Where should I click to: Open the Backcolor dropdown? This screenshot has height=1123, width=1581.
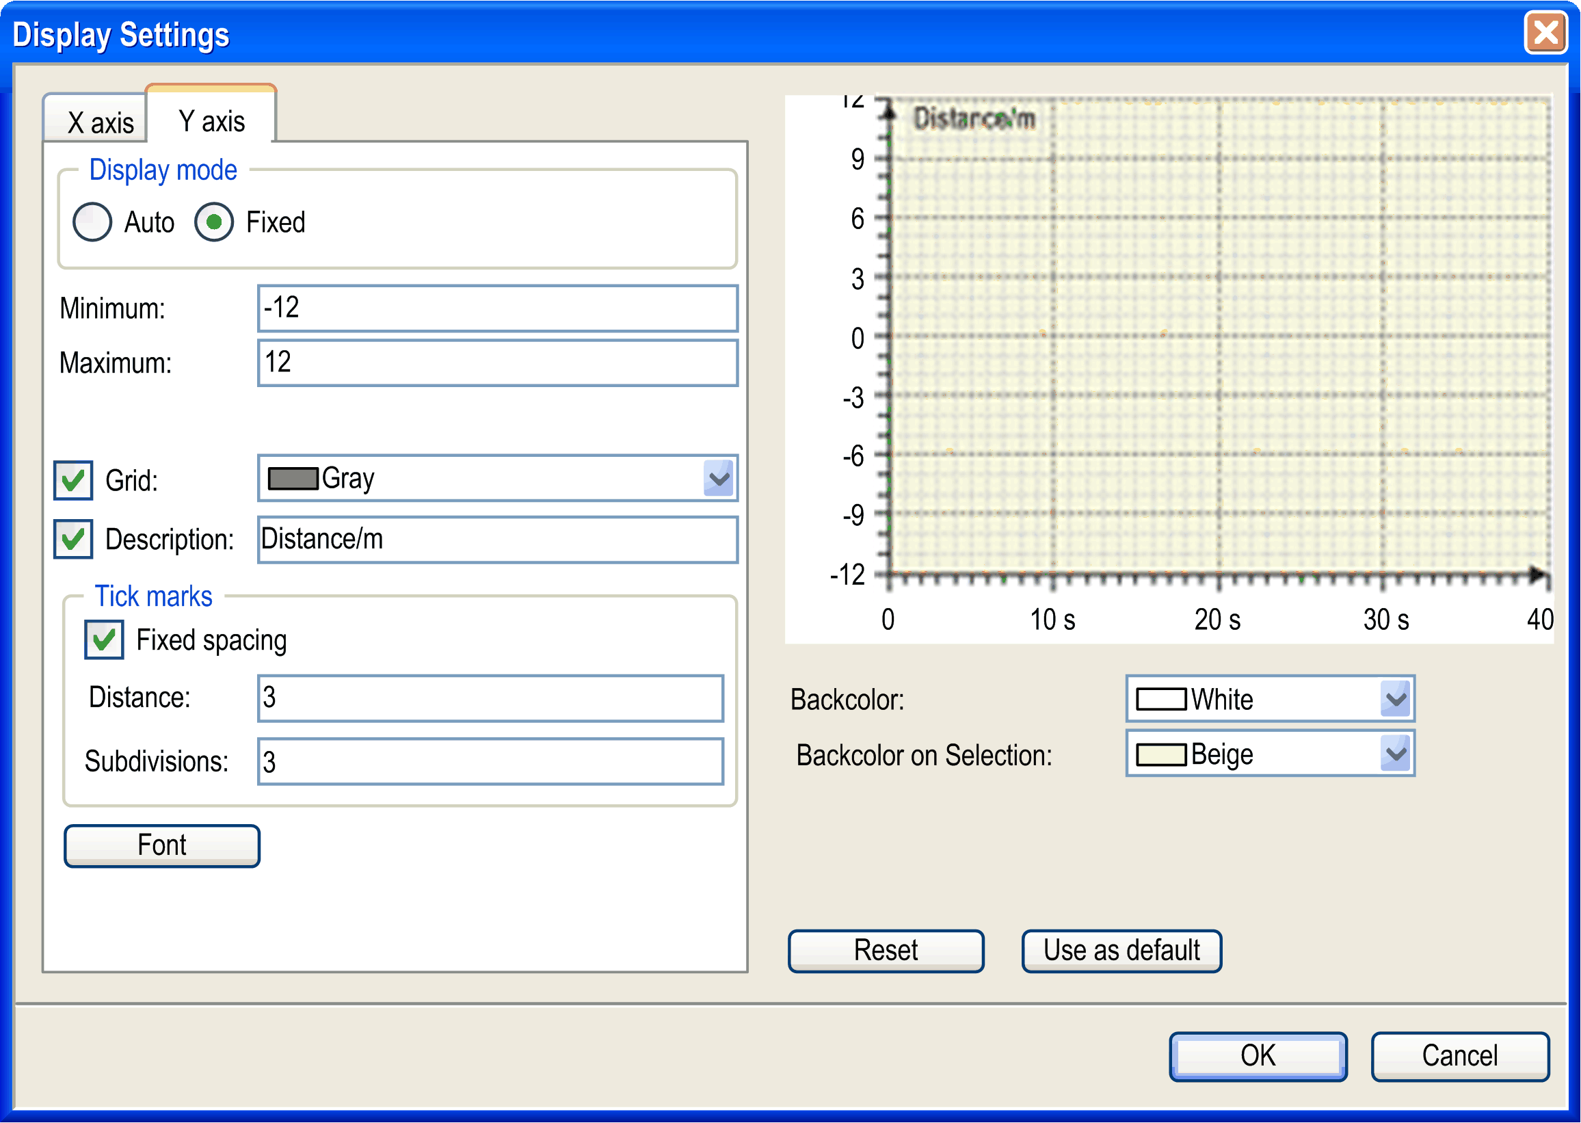pyautogui.click(x=1395, y=699)
